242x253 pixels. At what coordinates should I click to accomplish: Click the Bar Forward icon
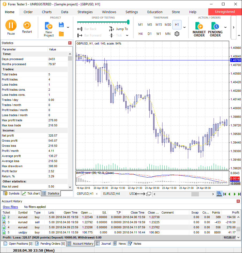point(80,35)
